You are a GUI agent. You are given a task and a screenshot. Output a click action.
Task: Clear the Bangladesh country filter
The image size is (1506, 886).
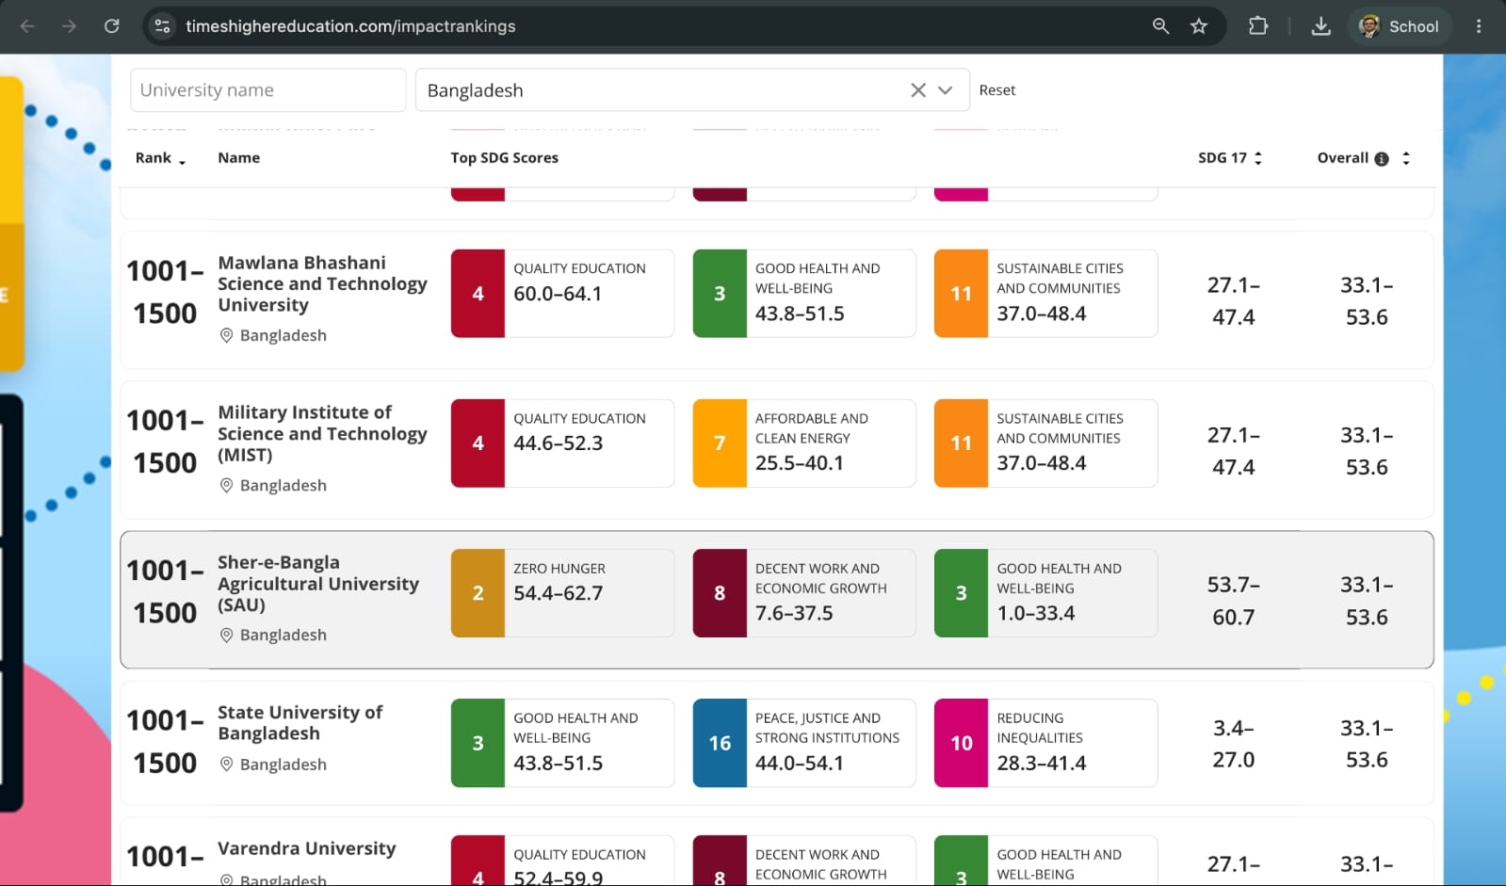click(x=918, y=90)
